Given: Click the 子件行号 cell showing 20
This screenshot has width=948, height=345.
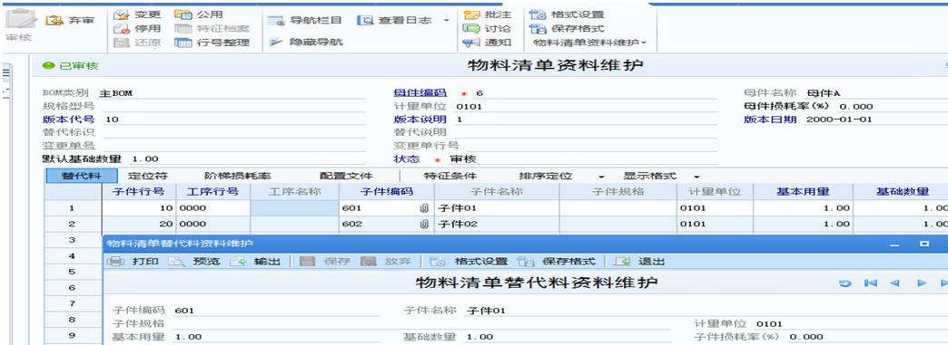Looking at the screenshot, I should [138, 224].
